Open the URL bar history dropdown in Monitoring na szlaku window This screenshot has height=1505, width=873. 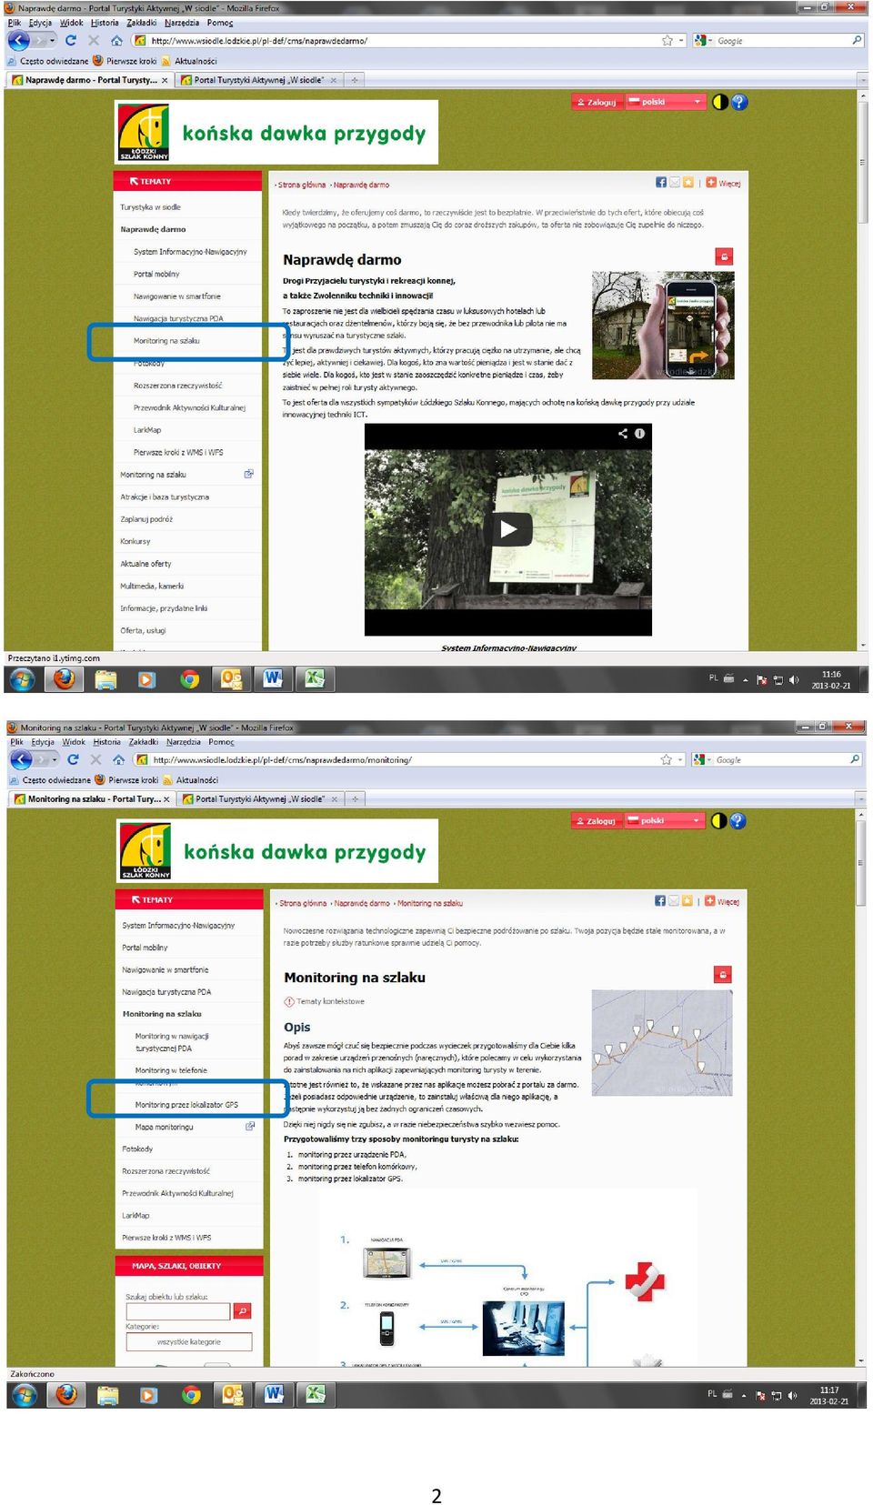tap(681, 759)
